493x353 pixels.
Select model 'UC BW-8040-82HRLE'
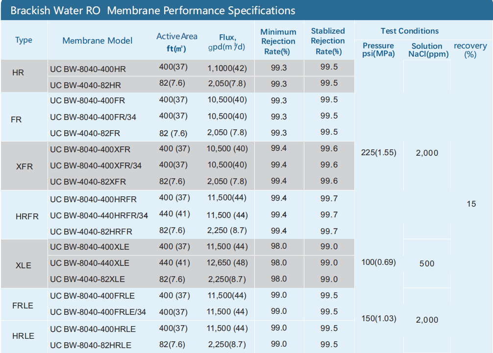click(91, 346)
